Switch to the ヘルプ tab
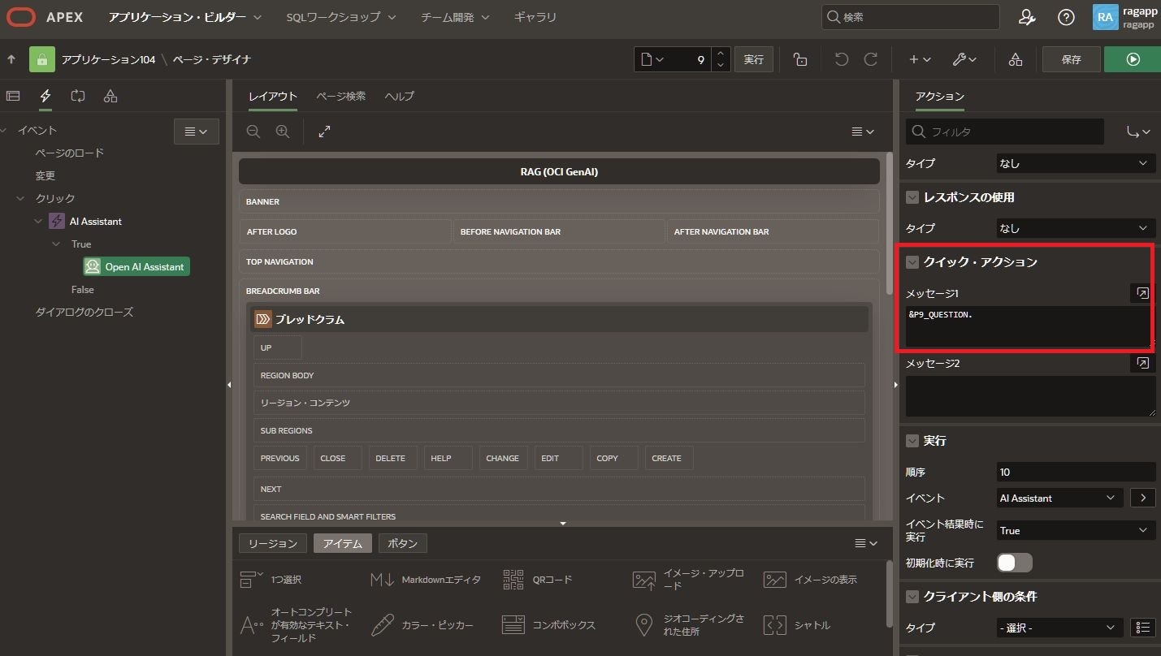 click(400, 96)
